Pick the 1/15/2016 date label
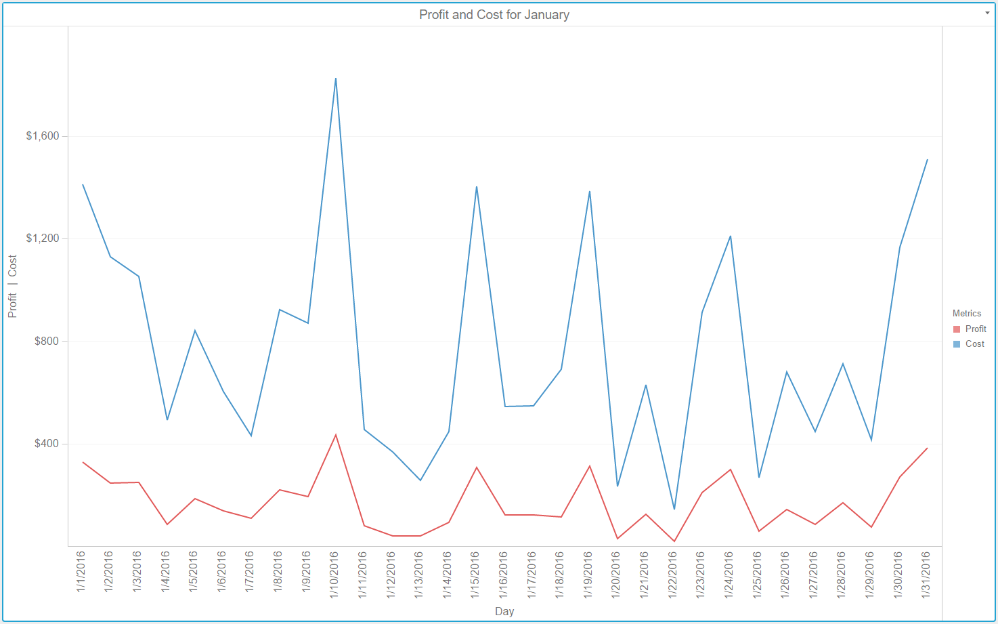 [x=475, y=574]
